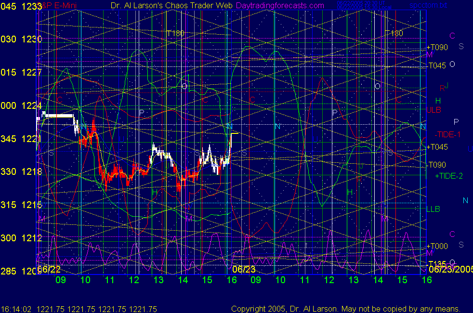The width and height of the screenshot is (473, 313).
Task: Click the "300 1212" price axis label
Action: coord(21,238)
